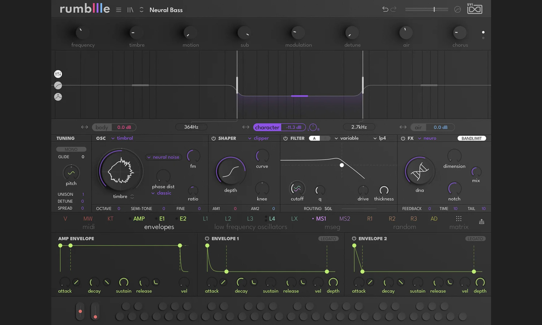Click the shaper depth curve knob
This screenshot has width=542, height=325.
(x=231, y=172)
